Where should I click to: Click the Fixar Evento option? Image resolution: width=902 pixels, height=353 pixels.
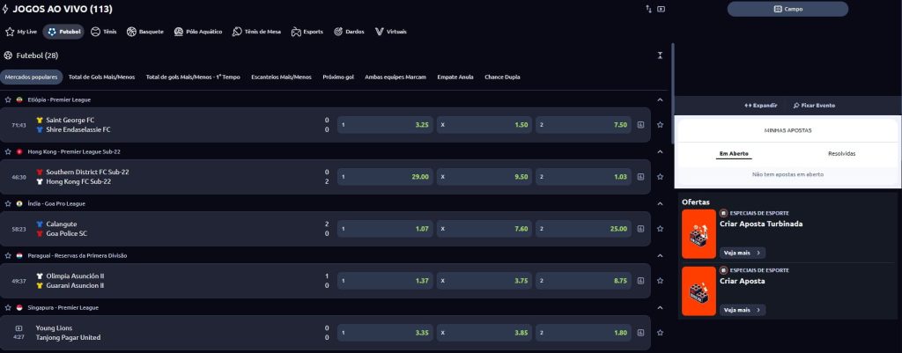coord(814,105)
